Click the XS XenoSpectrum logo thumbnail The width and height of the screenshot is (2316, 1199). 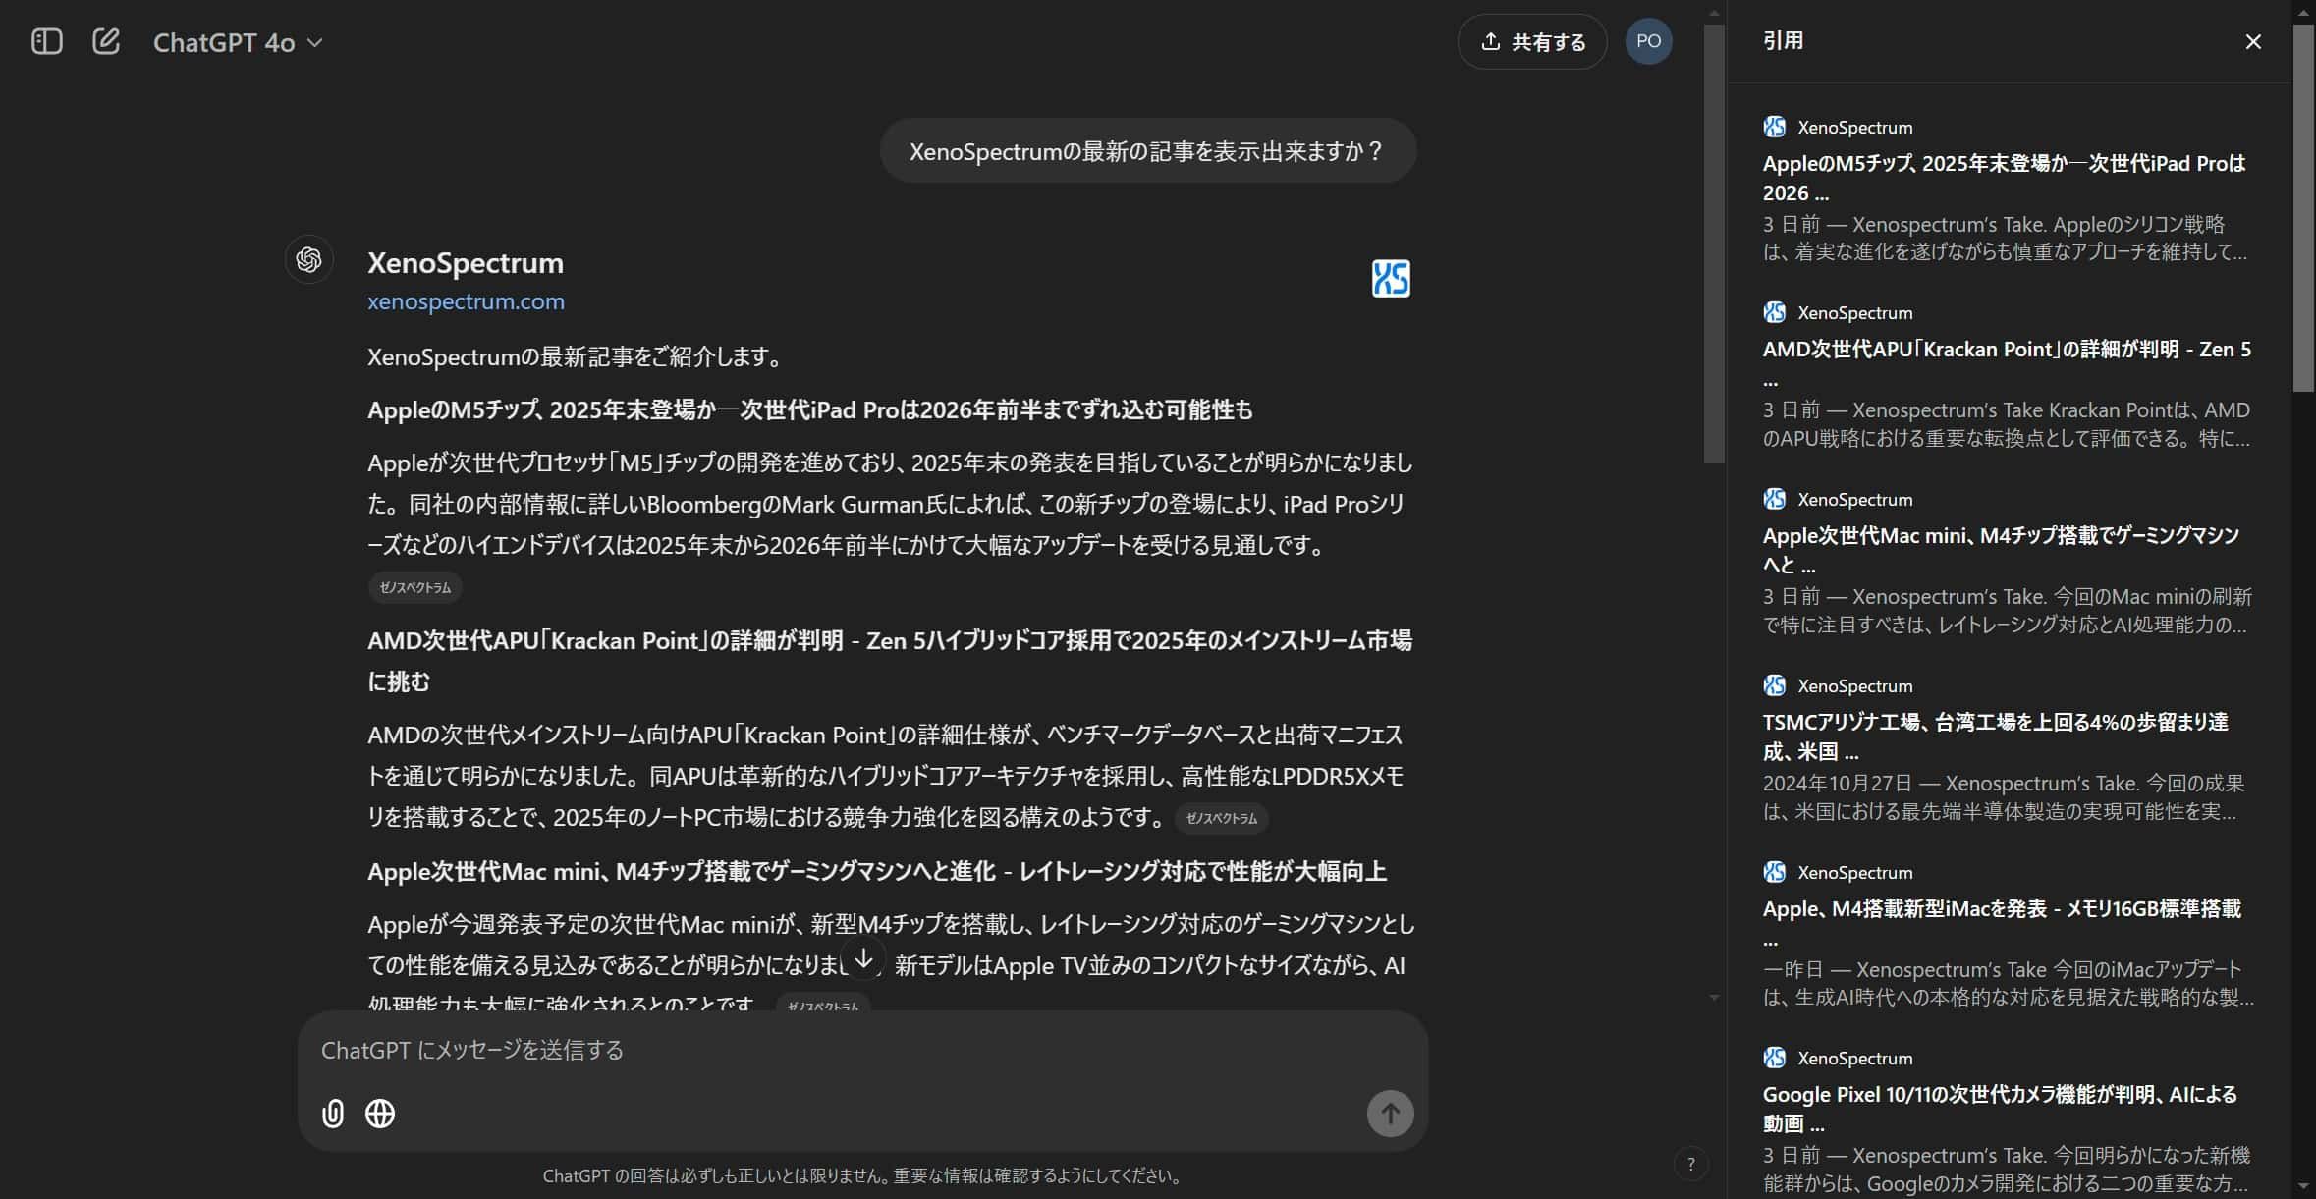[x=1390, y=278]
